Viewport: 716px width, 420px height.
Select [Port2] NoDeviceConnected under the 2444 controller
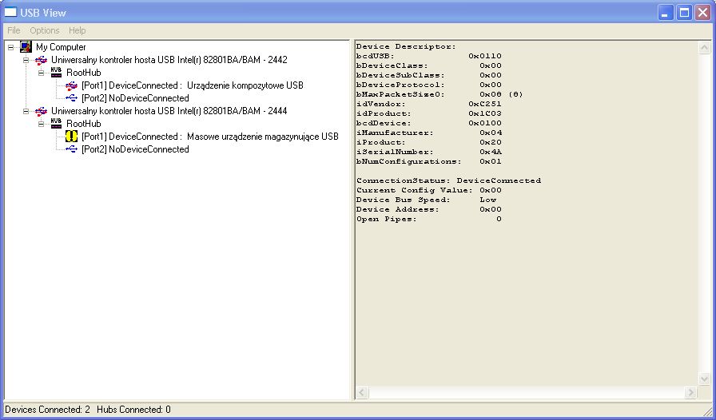pos(135,149)
